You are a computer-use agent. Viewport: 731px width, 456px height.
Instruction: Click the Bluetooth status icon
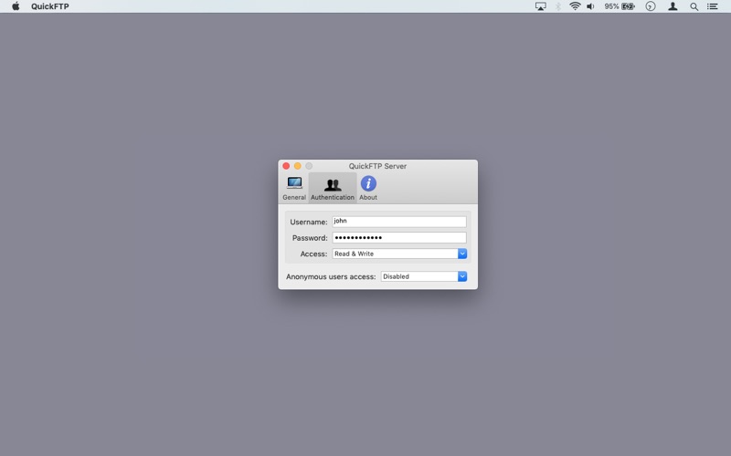point(558,6)
